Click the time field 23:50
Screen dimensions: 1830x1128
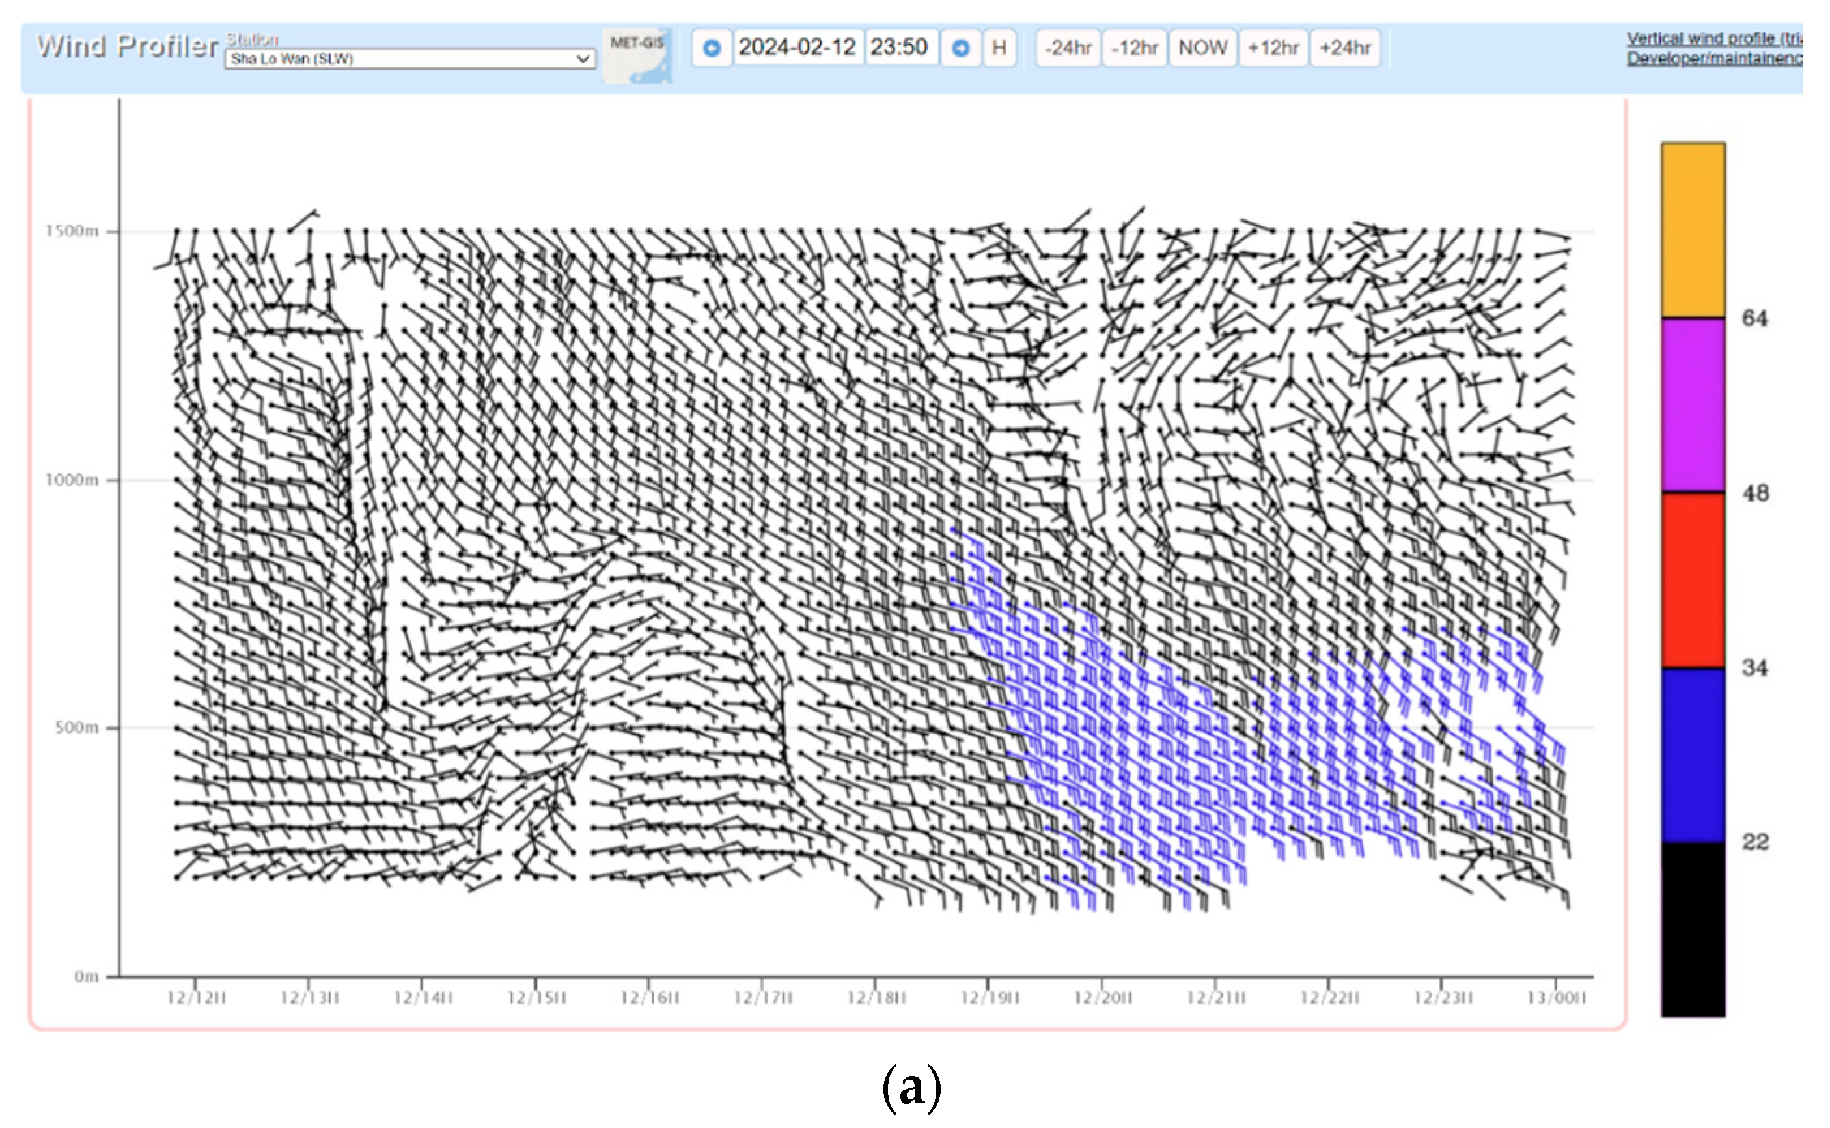pos(900,48)
